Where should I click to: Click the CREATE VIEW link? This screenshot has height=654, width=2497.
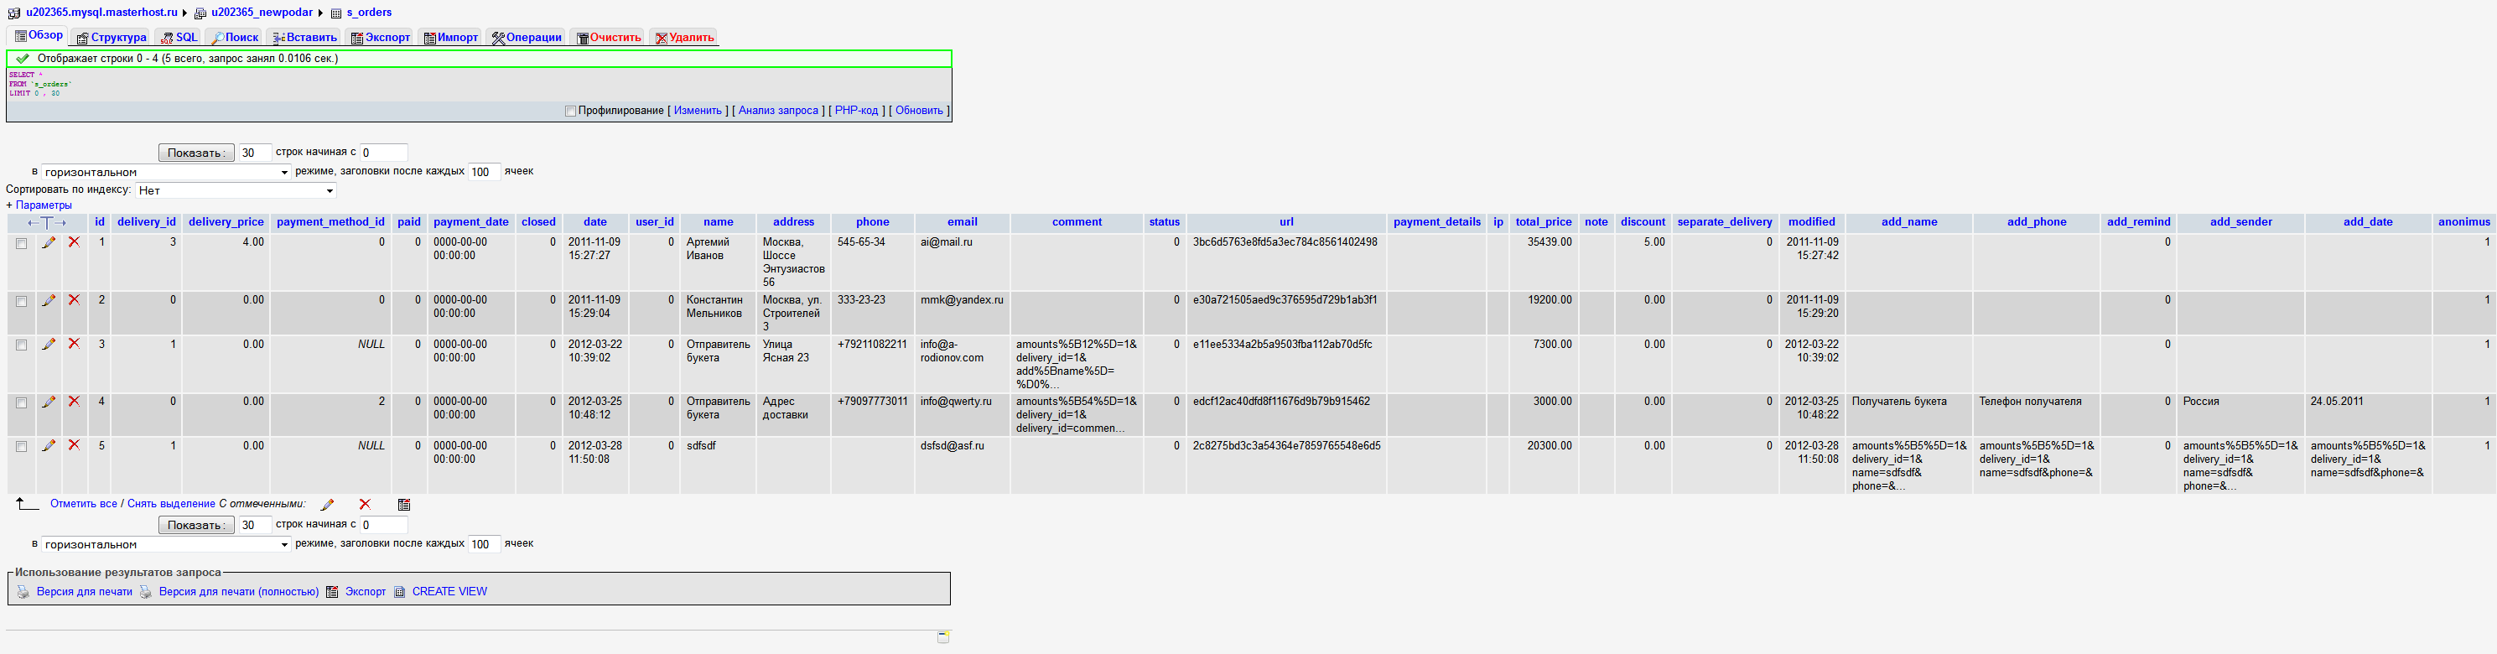[449, 592]
